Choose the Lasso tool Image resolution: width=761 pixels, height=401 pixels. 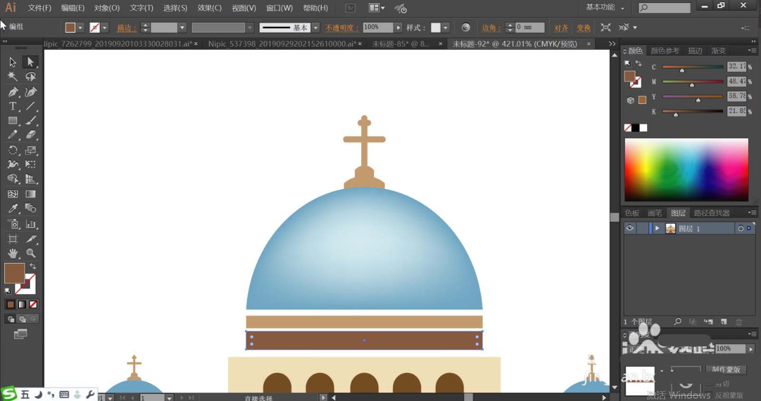30,77
